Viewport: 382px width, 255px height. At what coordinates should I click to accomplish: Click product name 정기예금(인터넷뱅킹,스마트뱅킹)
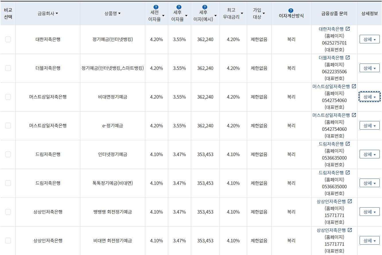(113, 68)
